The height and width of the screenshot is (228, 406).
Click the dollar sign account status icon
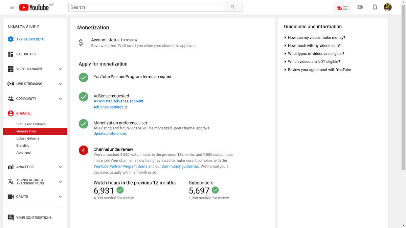tap(81, 43)
